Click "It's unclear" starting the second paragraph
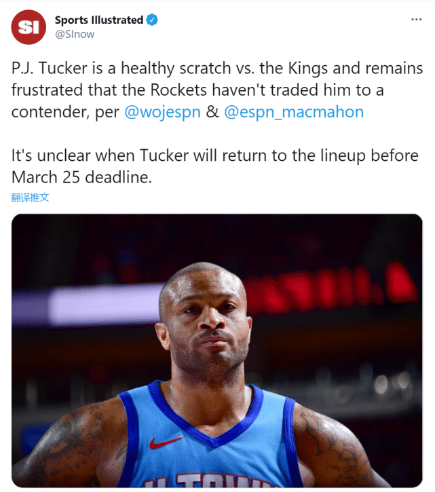This screenshot has width=435, height=492. tap(50, 155)
